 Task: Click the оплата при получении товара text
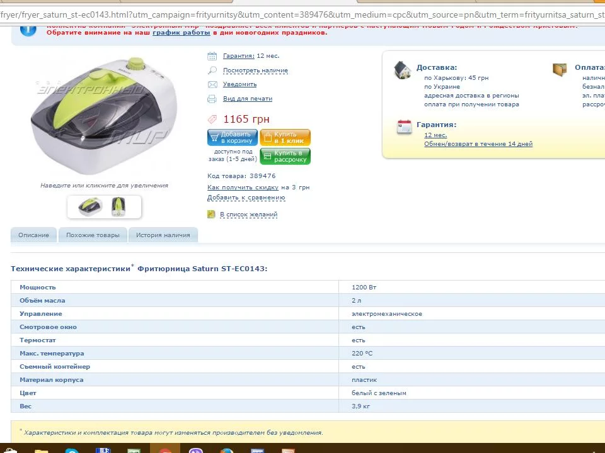click(471, 104)
